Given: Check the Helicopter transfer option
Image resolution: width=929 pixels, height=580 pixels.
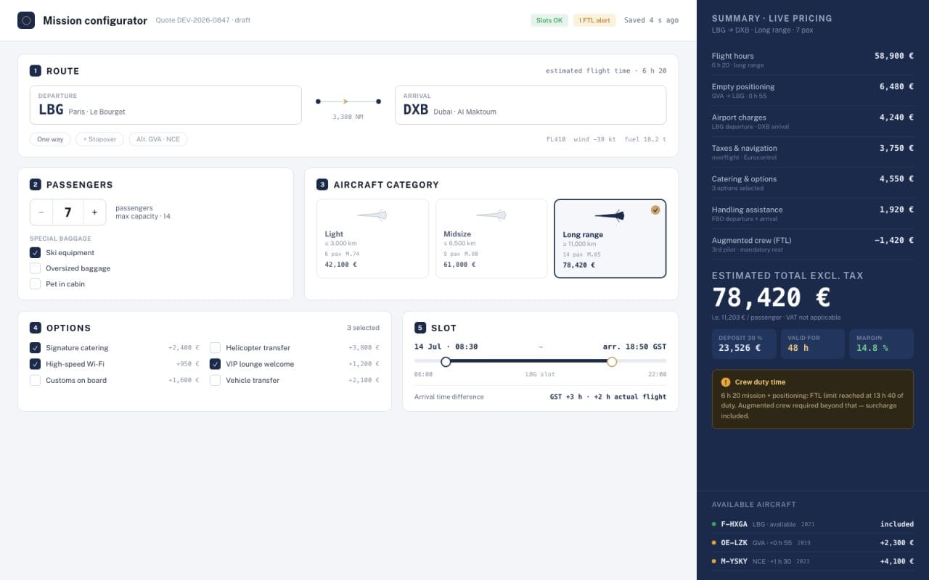Looking at the screenshot, I should pos(215,348).
